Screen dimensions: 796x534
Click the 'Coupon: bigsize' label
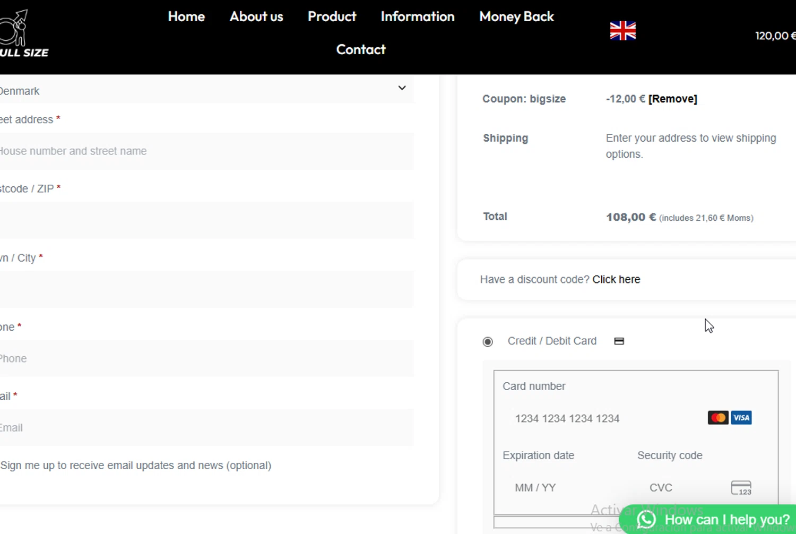(524, 99)
